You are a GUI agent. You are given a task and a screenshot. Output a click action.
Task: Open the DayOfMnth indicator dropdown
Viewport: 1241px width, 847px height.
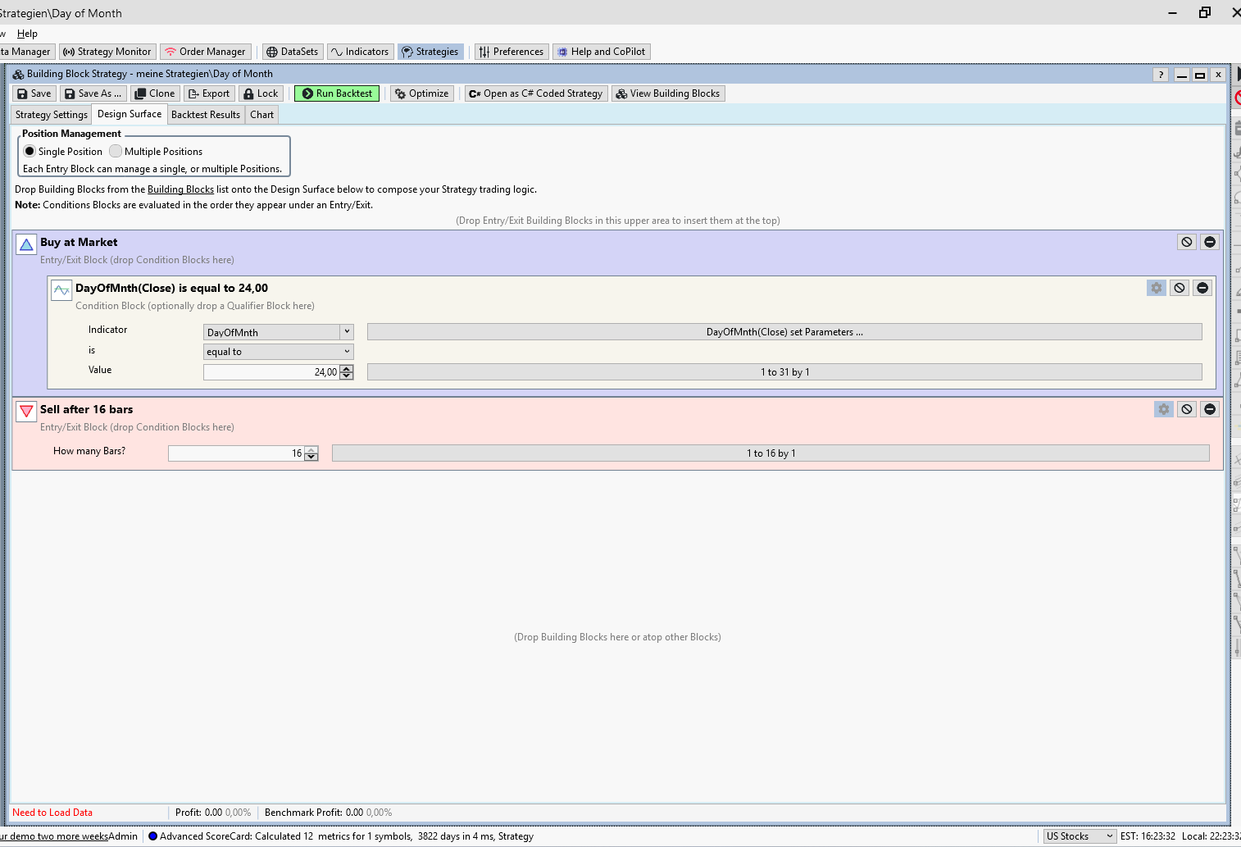coord(347,332)
